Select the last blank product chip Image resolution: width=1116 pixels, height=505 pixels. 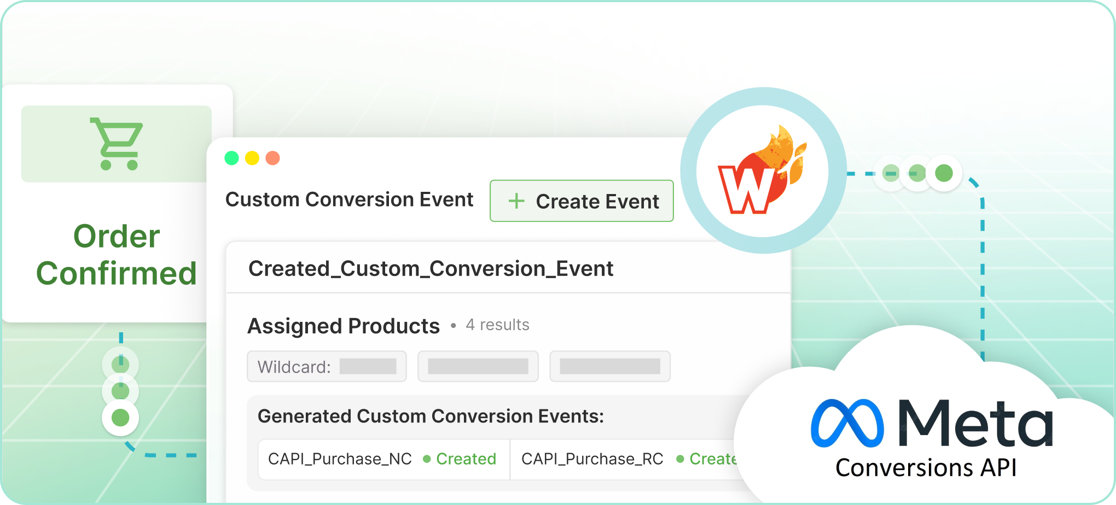(x=609, y=366)
